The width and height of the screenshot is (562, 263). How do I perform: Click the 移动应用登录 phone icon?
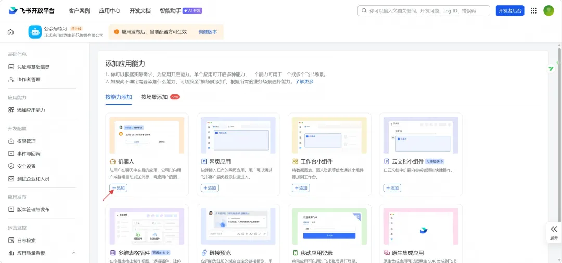tap(296, 253)
